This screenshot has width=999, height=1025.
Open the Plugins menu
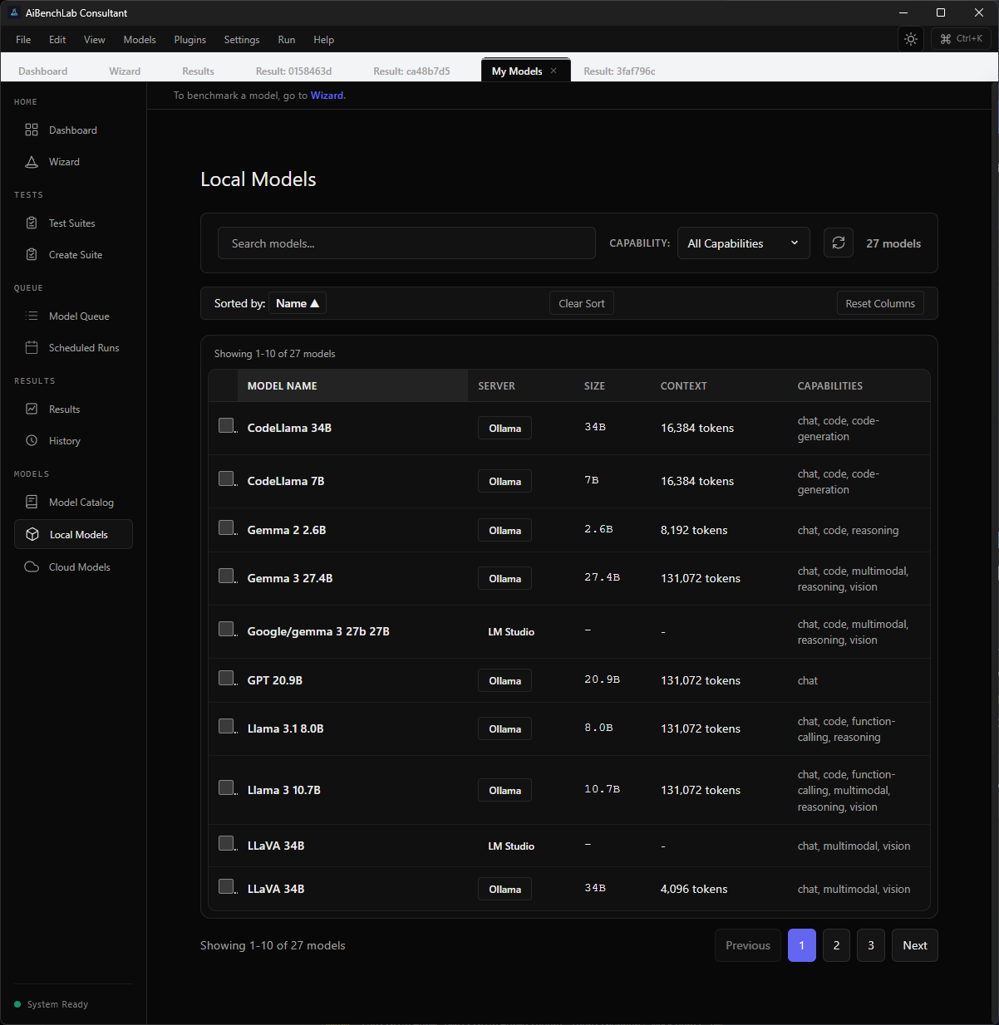click(189, 40)
